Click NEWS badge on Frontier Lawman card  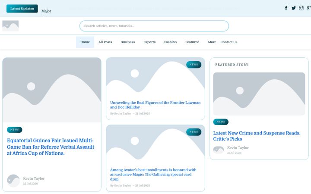(194, 65)
